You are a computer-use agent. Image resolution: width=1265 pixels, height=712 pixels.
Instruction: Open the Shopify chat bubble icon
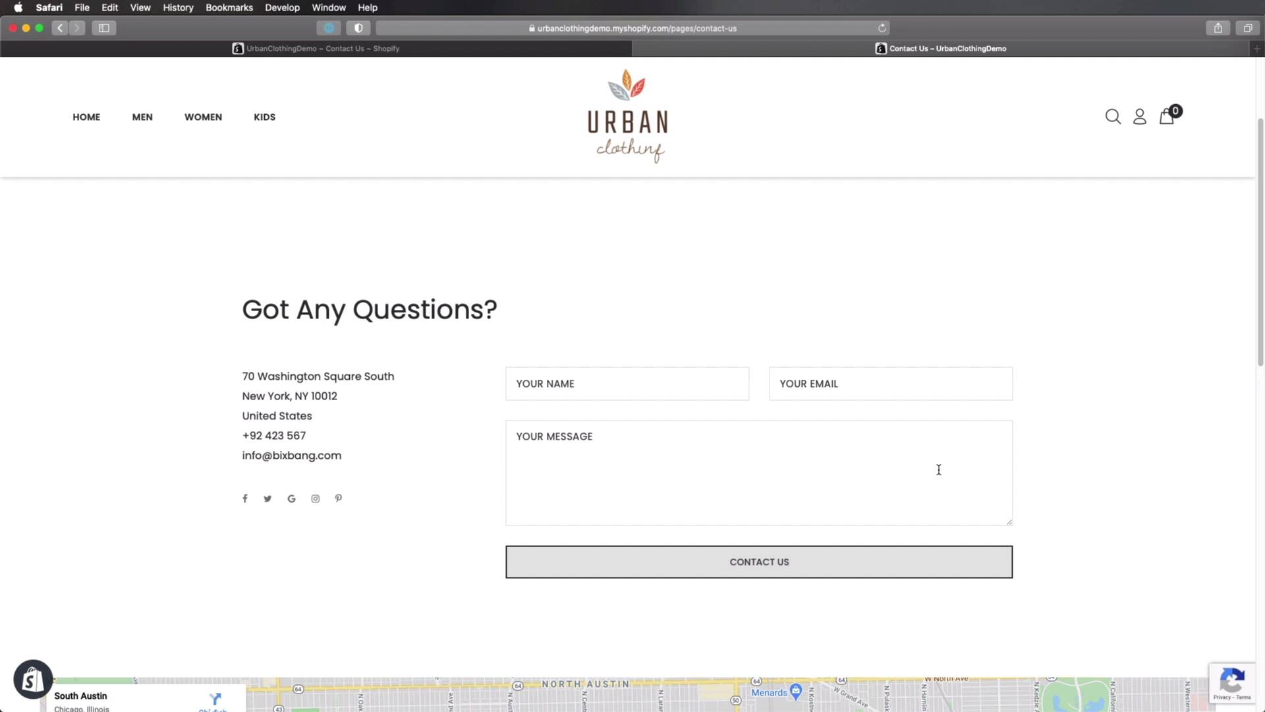click(32, 679)
